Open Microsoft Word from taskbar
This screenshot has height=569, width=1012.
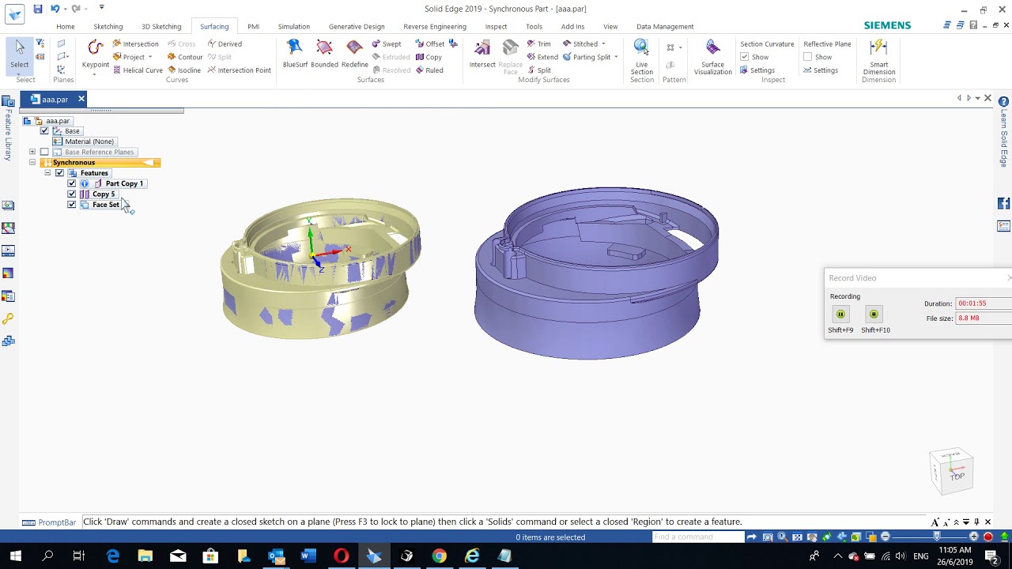[x=308, y=556]
